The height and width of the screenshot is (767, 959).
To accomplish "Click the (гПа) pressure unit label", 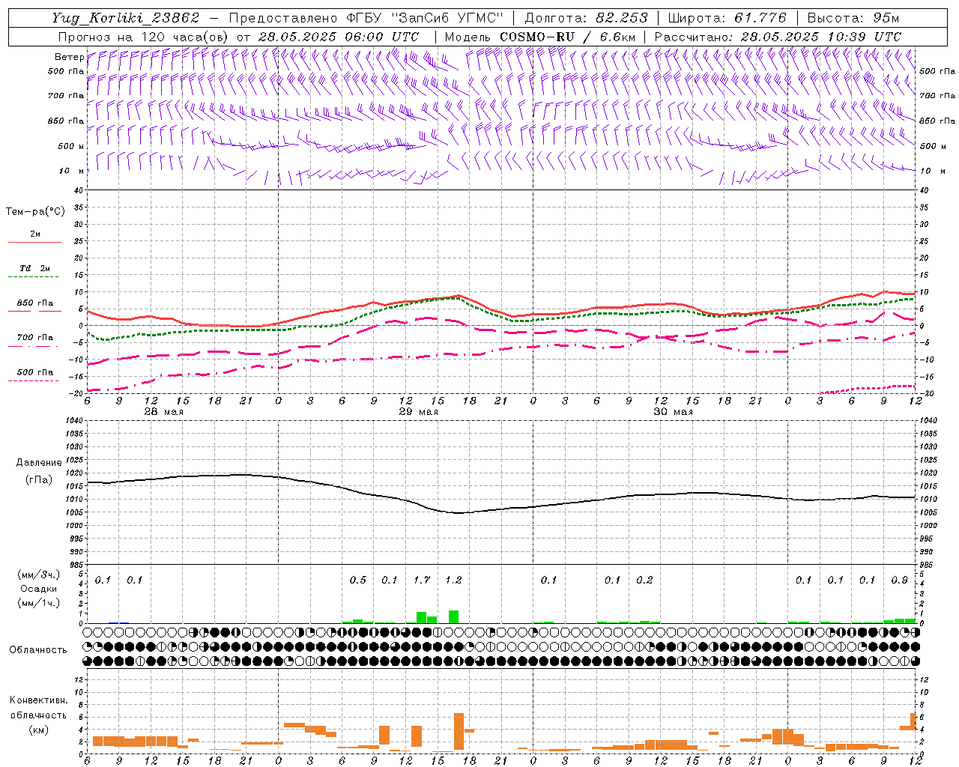I will pyautogui.click(x=39, y=479).
